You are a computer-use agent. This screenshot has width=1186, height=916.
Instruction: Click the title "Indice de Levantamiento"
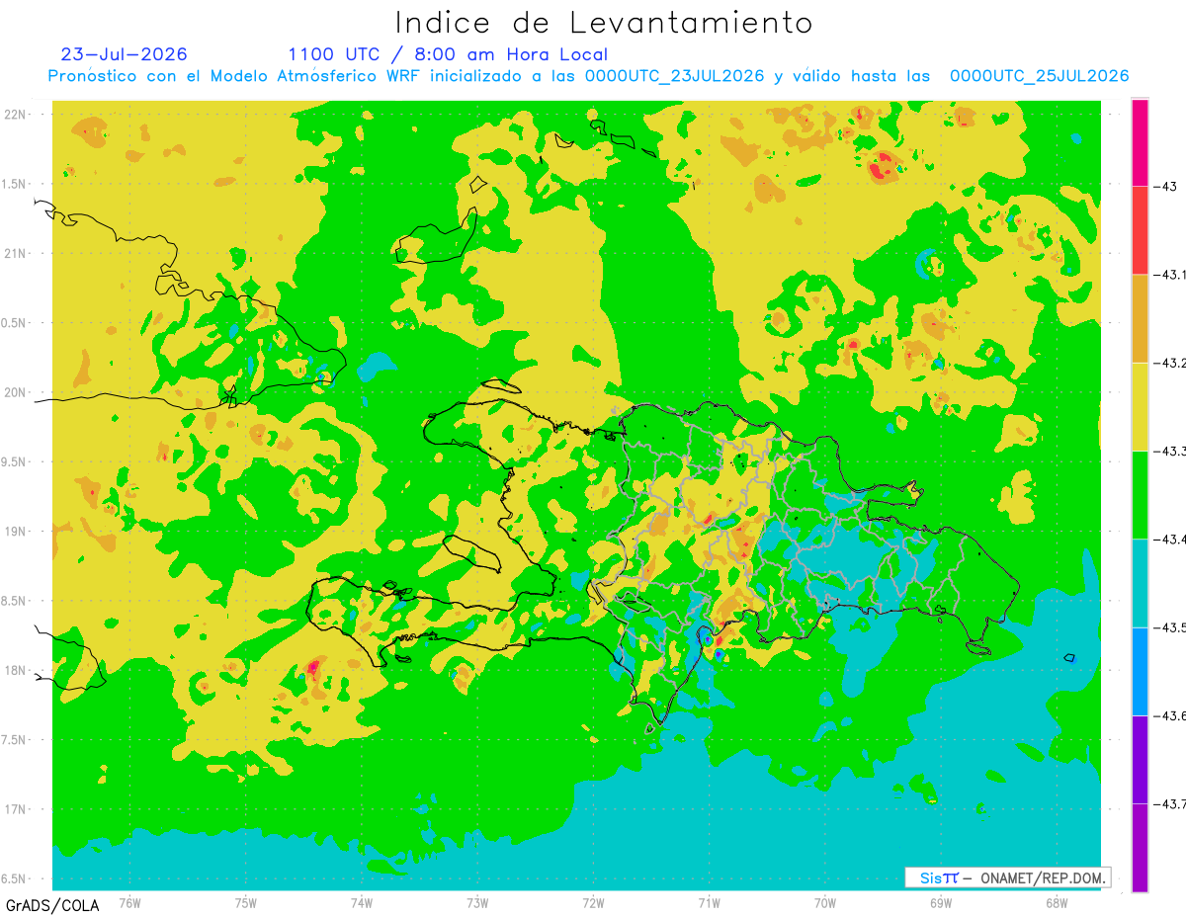click(604, 22)
